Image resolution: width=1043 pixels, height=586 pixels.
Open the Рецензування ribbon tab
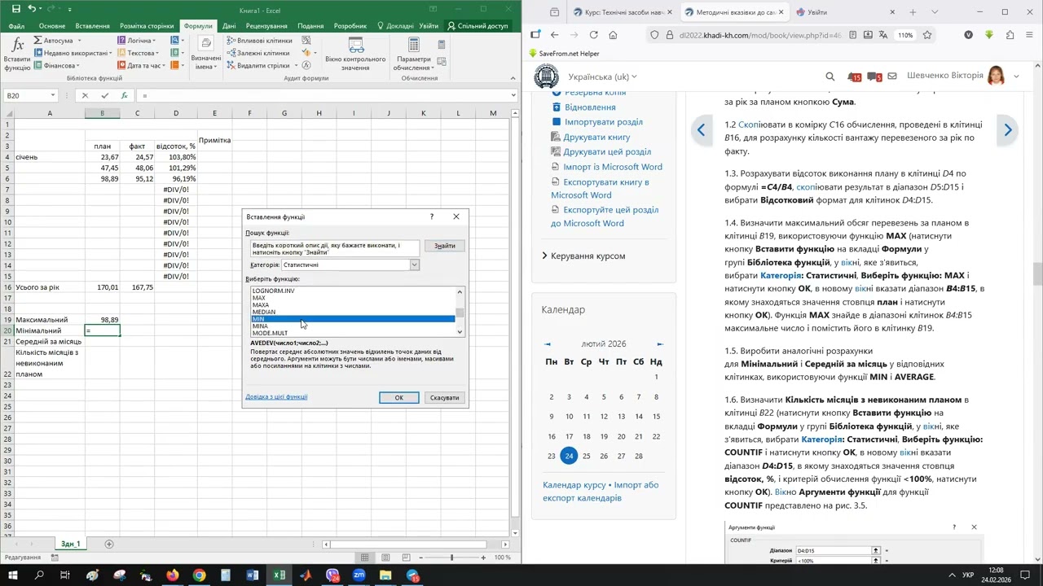[x=266, y=26]
